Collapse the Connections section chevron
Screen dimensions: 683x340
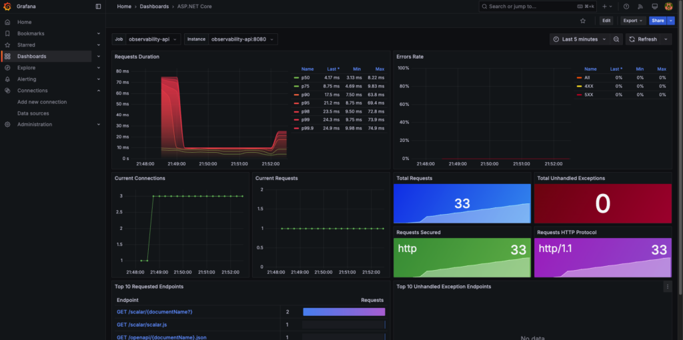(x=99, y=91)
